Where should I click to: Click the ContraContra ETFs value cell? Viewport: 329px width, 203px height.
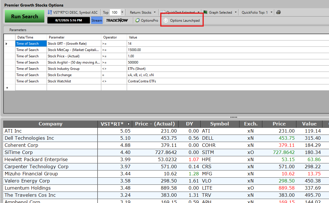[x=228, y=81]
